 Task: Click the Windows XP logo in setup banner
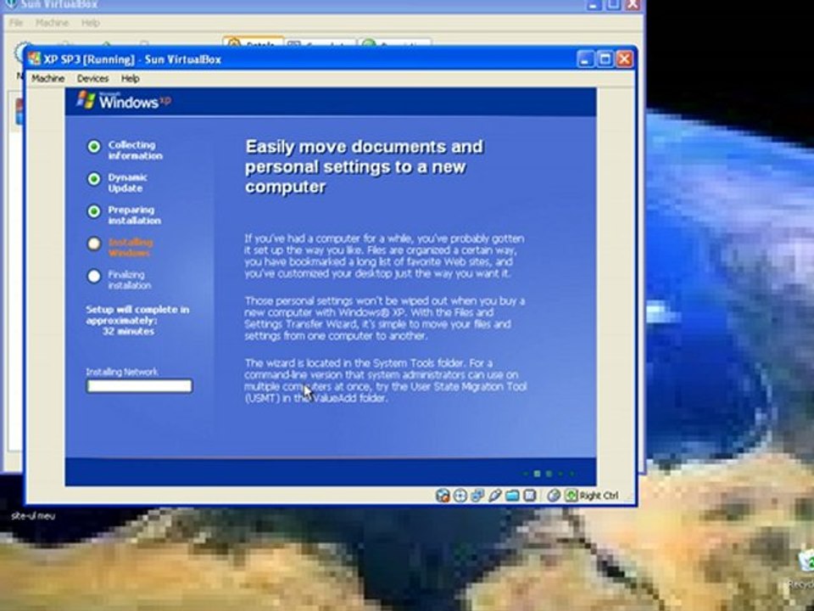coord(124,100)
